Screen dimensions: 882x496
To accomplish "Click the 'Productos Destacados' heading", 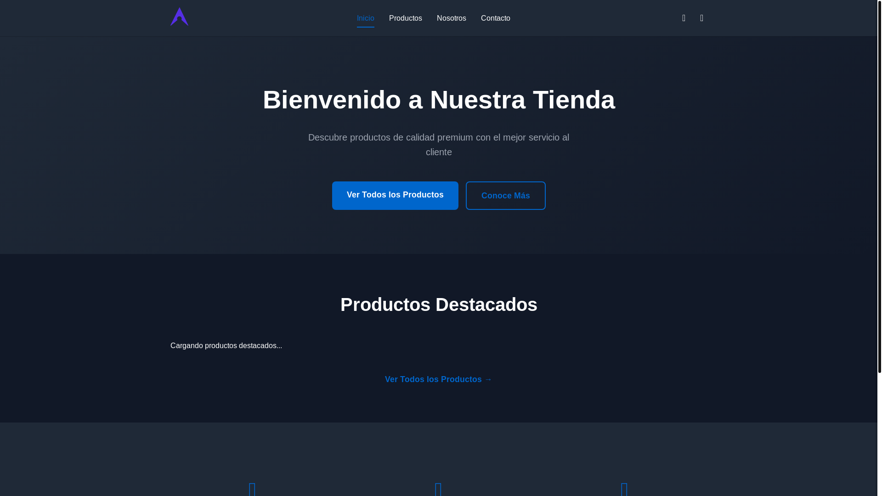I will coord(439,305).
